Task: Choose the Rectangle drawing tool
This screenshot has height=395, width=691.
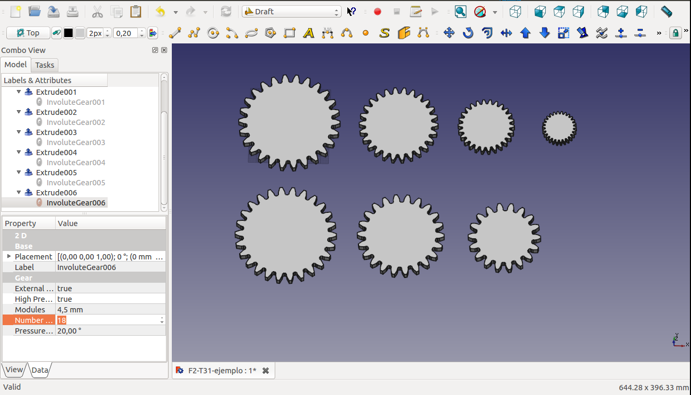Action: (x=290, y=33)
